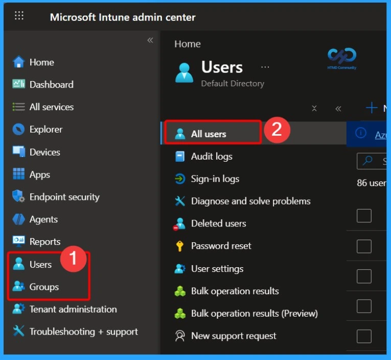Image resolution: width=391 pixels, height=360 pixels.
Task: Click the All services list icon
Action: tap(19, 107)
